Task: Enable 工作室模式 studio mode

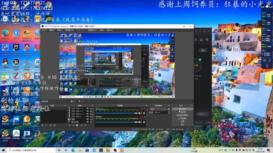Action: coord(183,118)
